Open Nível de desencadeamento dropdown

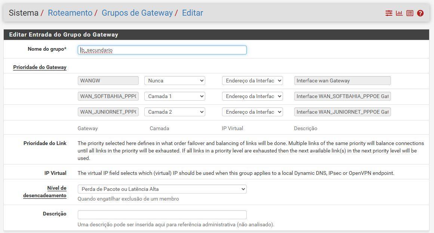click(x=162, y=189)
